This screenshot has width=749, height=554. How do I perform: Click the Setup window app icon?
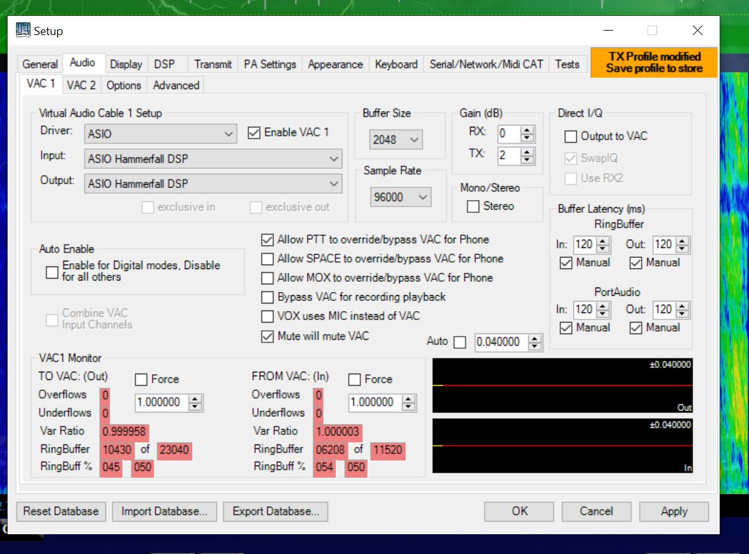coord(22,30)
